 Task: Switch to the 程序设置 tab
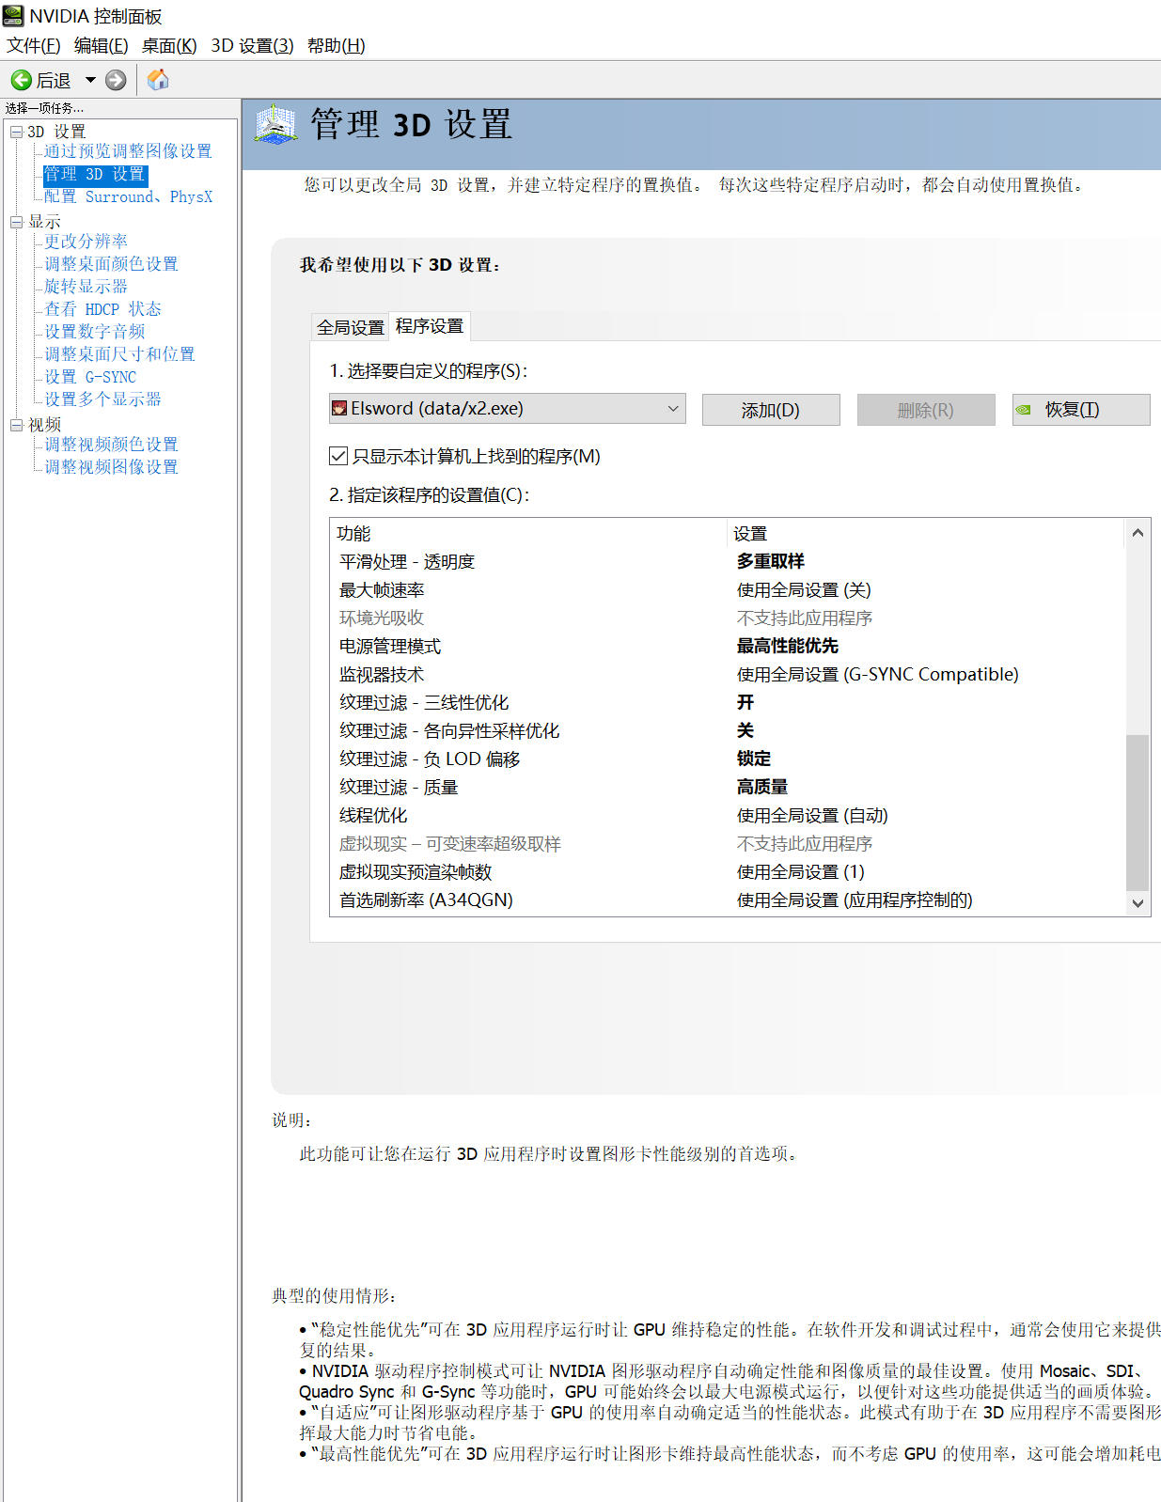[430, 326]
